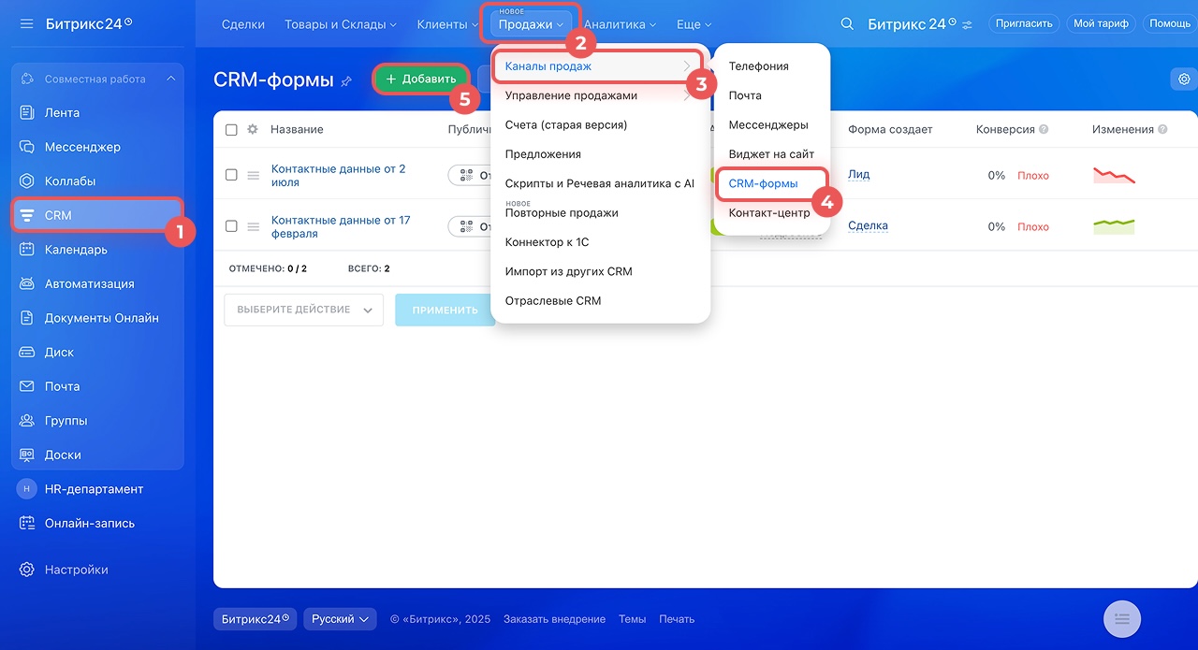Screen dimensions: 1198x650
Task: Click the pin icon next to CRM-формы title
Action: click(346, 81)
